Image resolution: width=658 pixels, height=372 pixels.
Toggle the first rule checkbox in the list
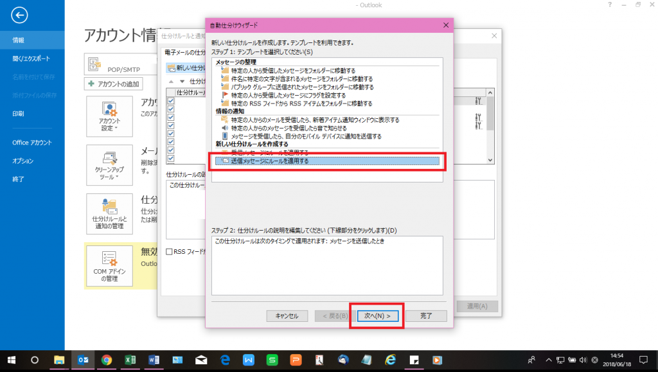coord(171,100)
